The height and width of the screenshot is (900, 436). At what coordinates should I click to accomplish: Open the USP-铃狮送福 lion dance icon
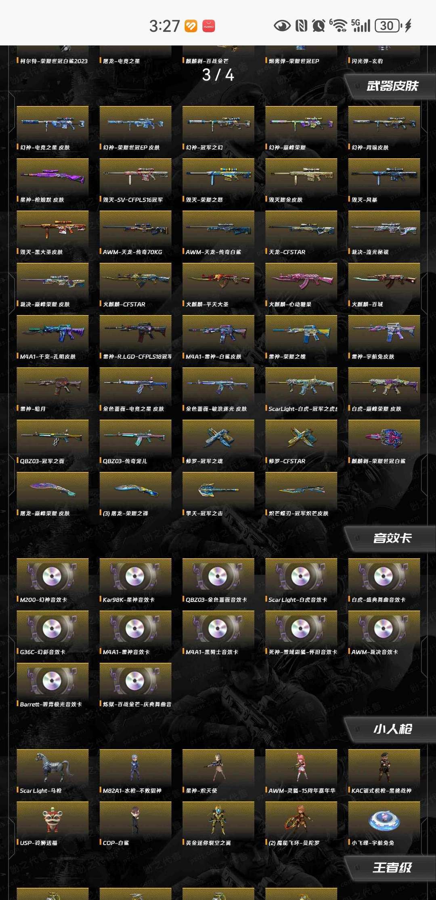pyautogui.click(x=52, y=818)
